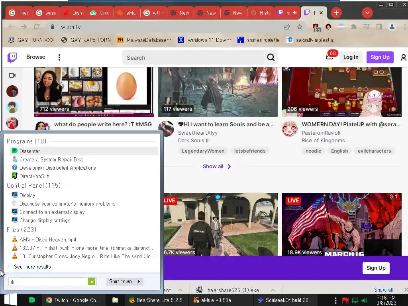The width and height of the screenshot is (408, 306).
Task: Click the Twitch Browse link
Action: (x=35, y=57)
